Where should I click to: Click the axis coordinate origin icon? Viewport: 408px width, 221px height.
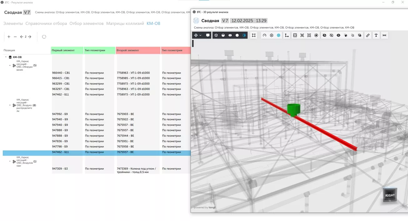point(287,35)
